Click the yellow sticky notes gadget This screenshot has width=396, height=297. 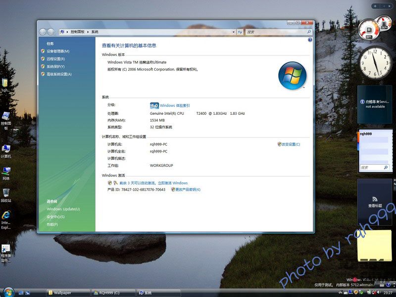(375, 245)
